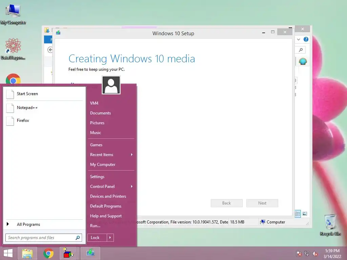Open the Recycle Bin
Screen dimensions: 347x260
point(330,225)
